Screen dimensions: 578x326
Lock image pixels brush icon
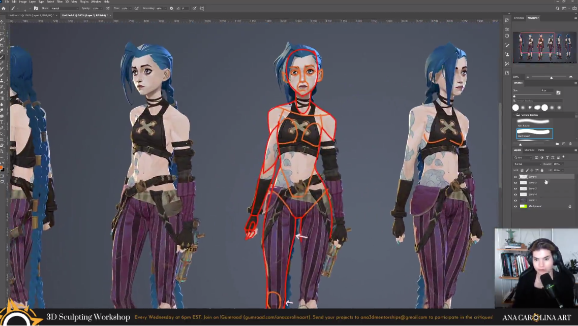pos(527,170)
